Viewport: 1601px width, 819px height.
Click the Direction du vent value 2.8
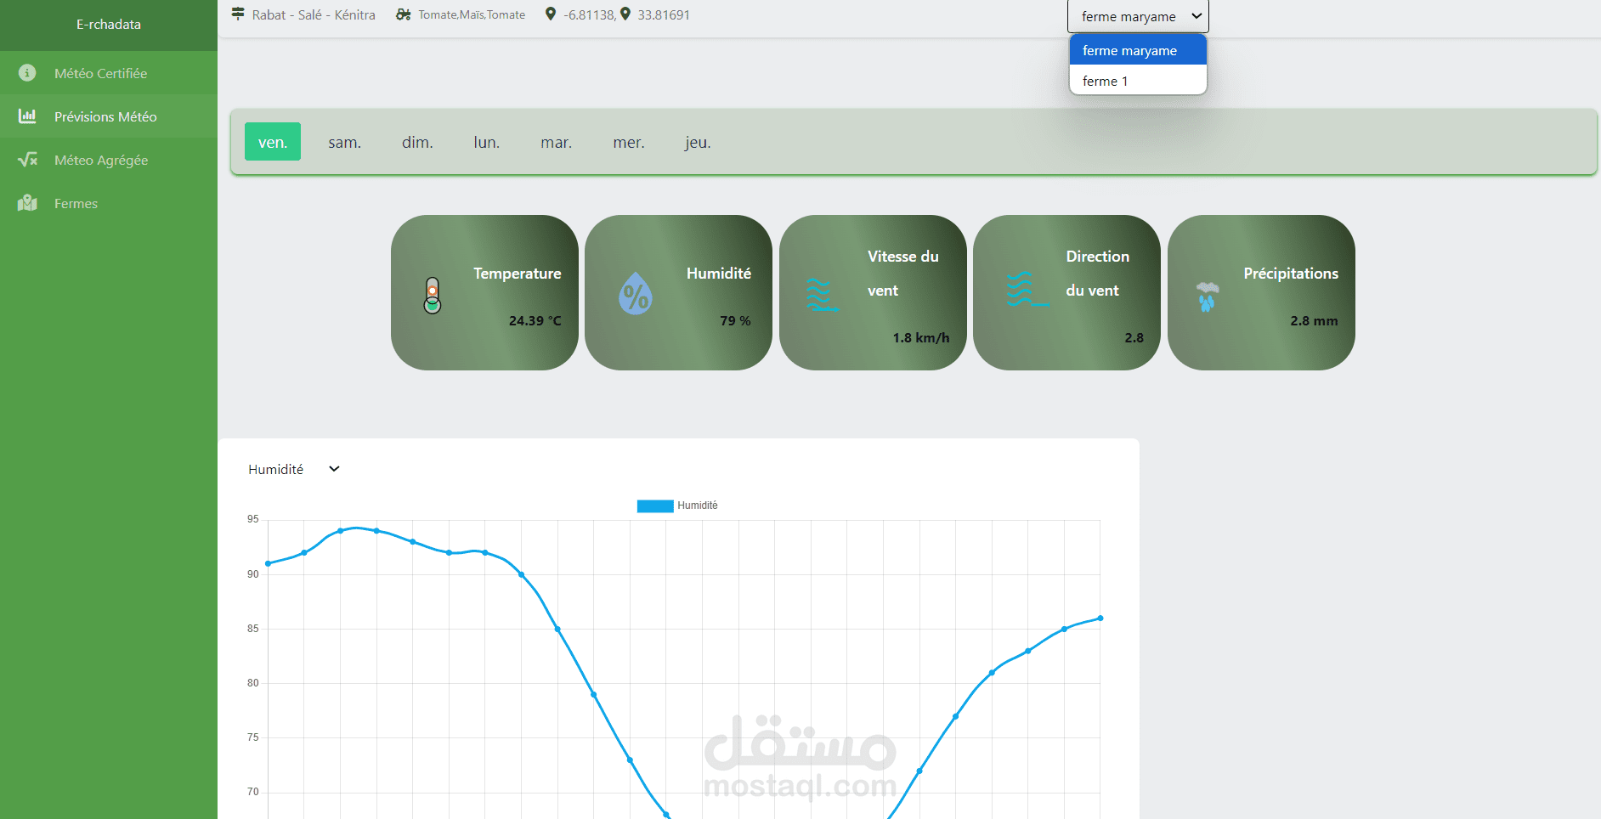point(1134,337)
